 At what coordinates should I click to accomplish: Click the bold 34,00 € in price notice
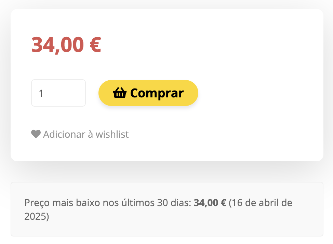tap(209, 203)
